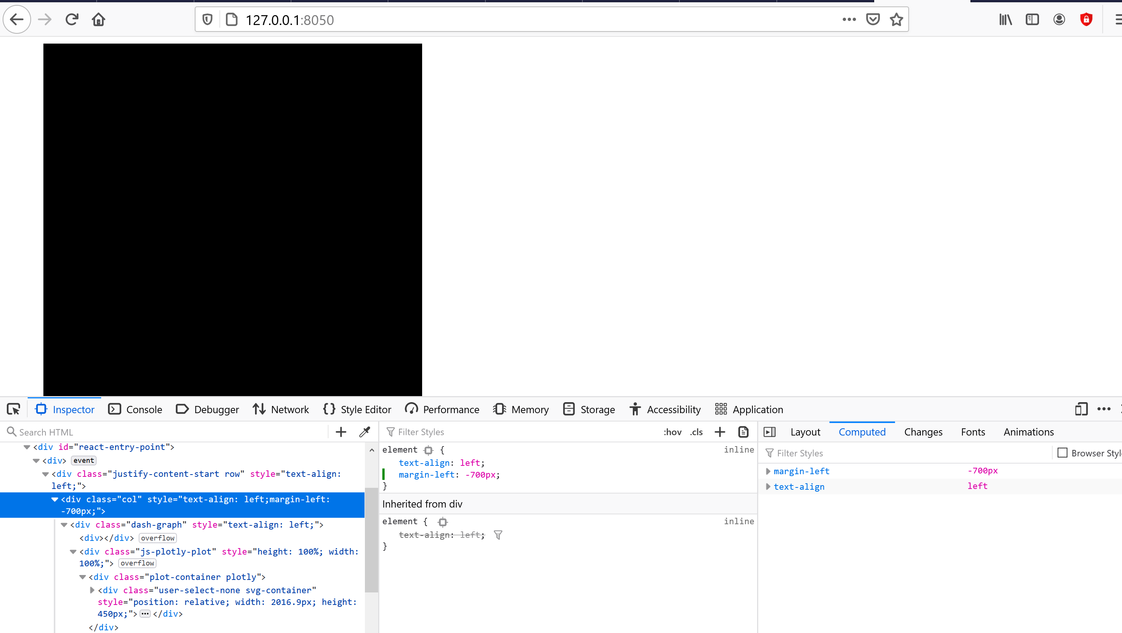Image resolution: width=1122 pixels, height=633 pixels.
Task: Click the event badge on the div
Action: [84, 460]
